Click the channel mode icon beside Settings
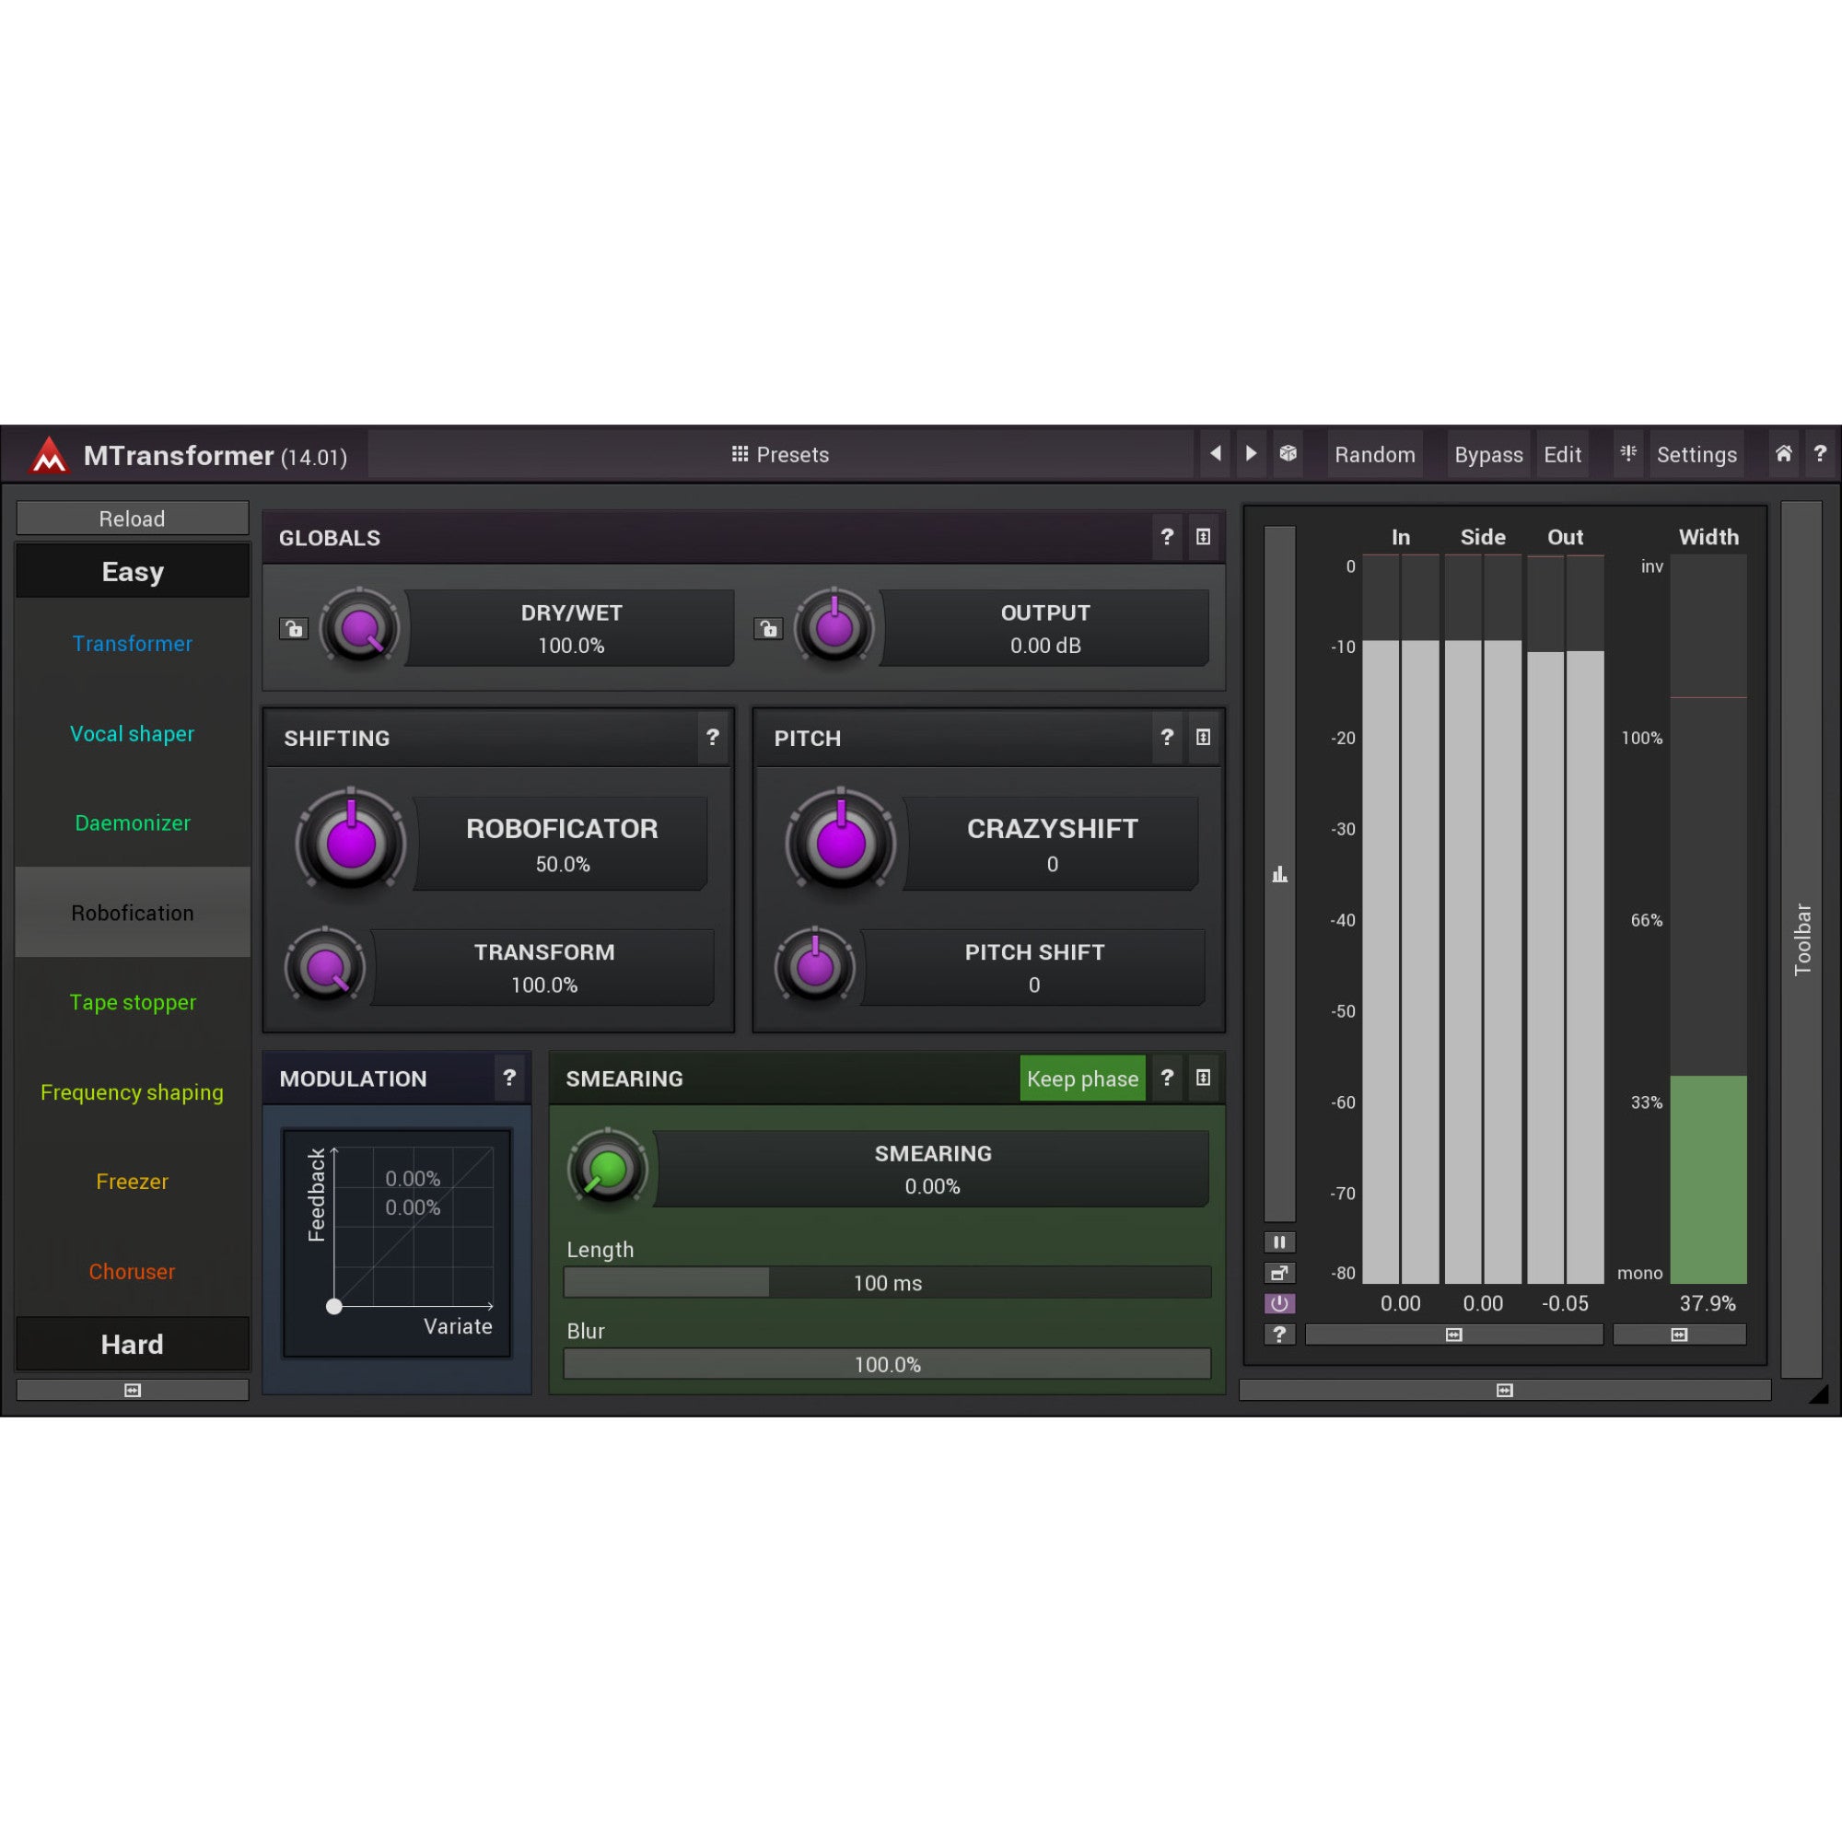This screenshot has height=1842, width=1842. [x=1628, y=454]
